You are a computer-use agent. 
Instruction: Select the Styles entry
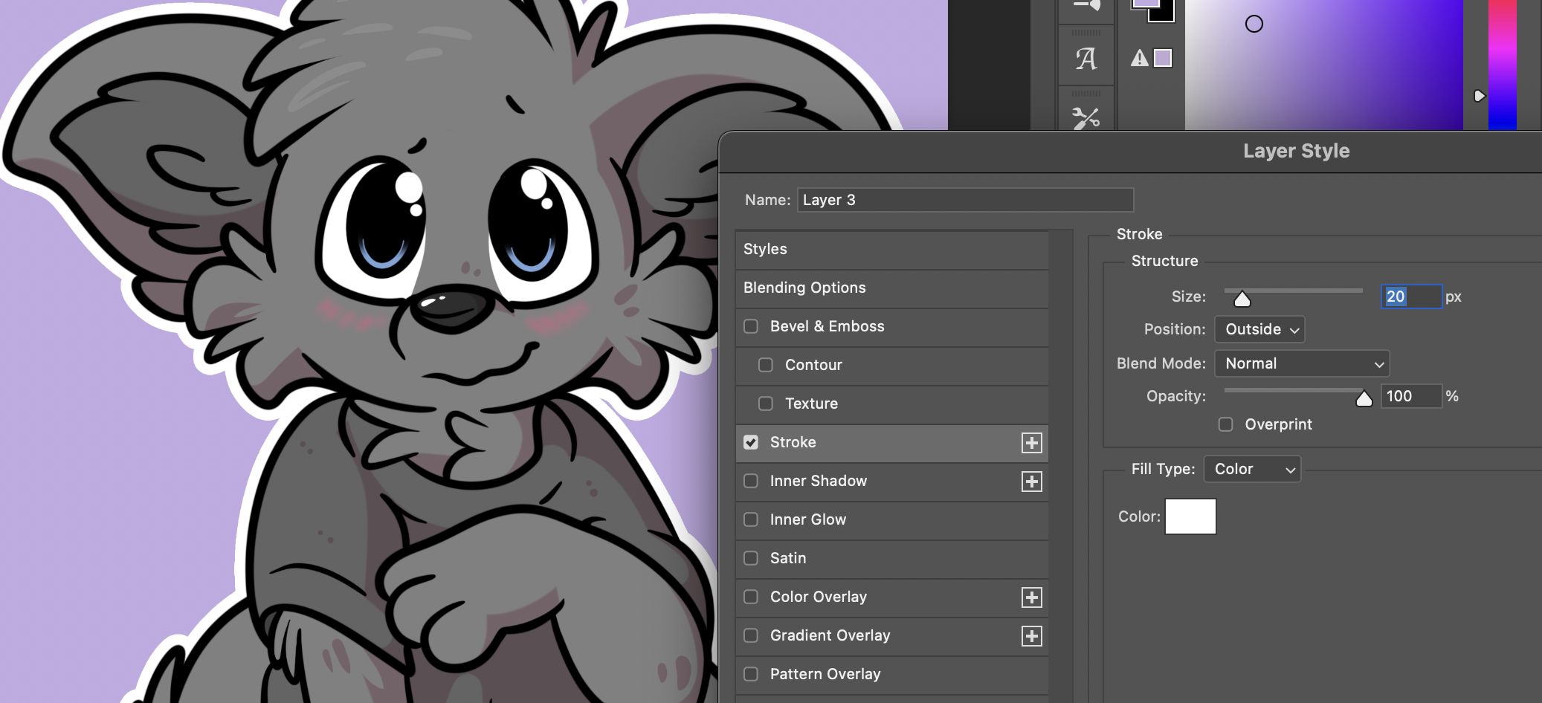pos(765,249)
